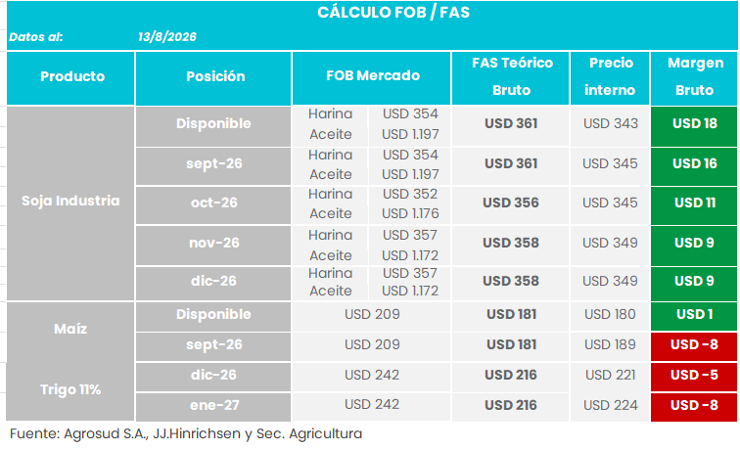Click the Trigo 11% product cell
The height and width of the screenshot is (451, 740).
tap(70, 390)
